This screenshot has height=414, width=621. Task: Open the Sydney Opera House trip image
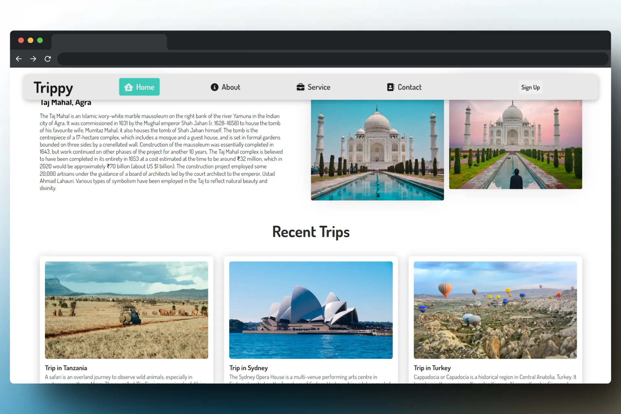click(x=311, y=310)
